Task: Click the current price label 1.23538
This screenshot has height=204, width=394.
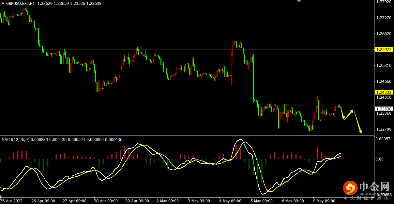Action: pyautogui.click(x=383, y=109)
